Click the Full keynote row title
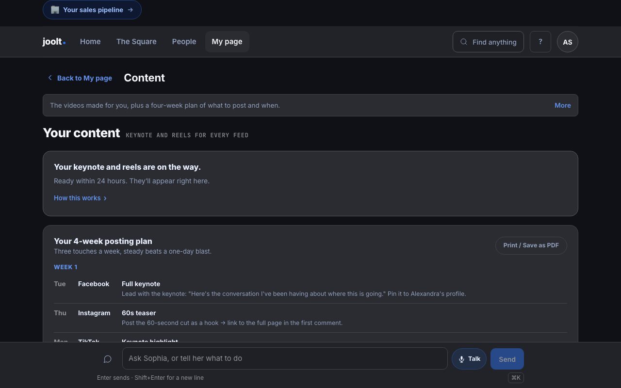This screenshot has width=621, height=388. click(141, 284)
